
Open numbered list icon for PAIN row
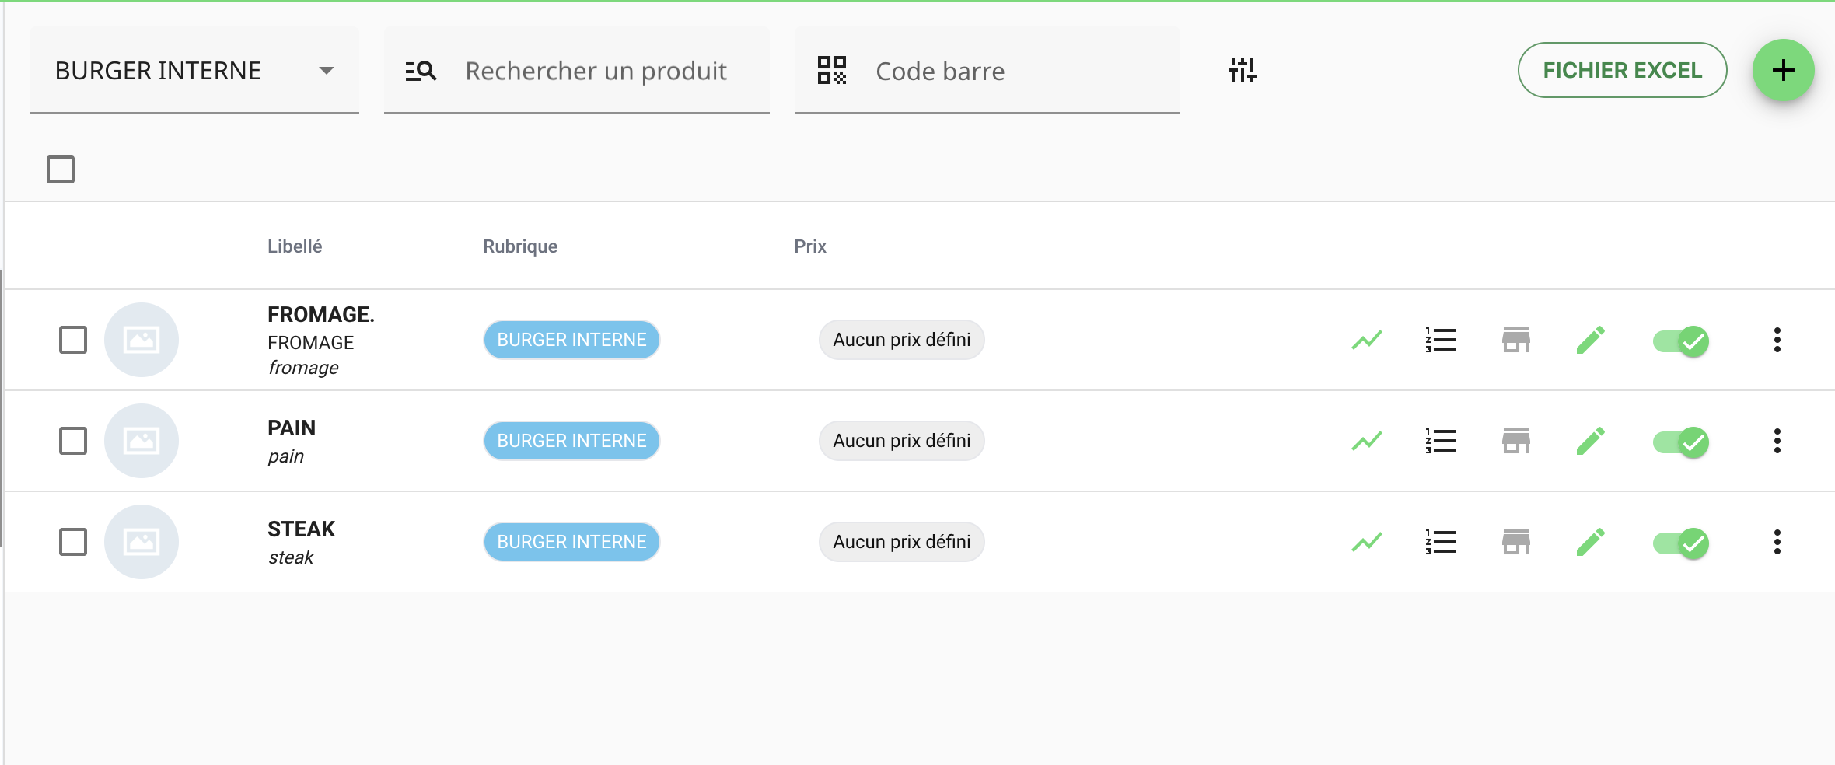point(1441,441)
